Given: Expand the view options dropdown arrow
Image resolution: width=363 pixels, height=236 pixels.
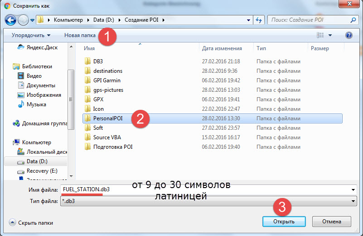Looking at the screenshot, I should pyautogui.click(x=330, y=35).
